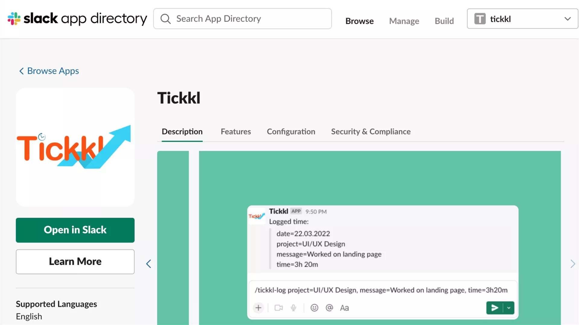Advance to next screenshot with right chevron
Viewport: 579px width, 325px height.
pyautogui.click(x=573, y=264)
